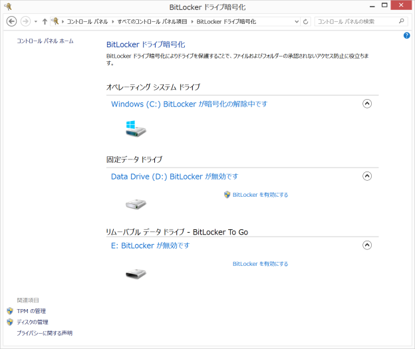Click オペレーティング システム ドライブ section label
Viewport: 415px width, 349px height.
coord(153,87)
